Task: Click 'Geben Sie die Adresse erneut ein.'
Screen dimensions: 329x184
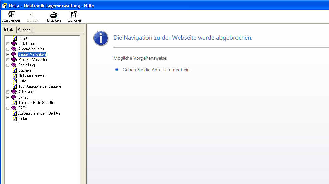Action: tap(157, 70)
